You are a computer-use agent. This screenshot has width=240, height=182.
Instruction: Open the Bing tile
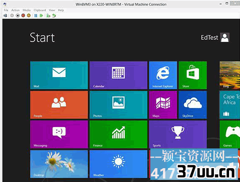pos(230,75)
